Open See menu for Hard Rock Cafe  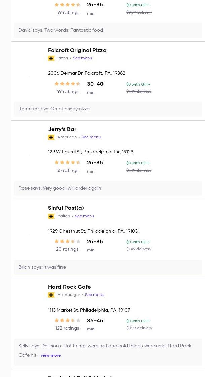tap(94, 295)
